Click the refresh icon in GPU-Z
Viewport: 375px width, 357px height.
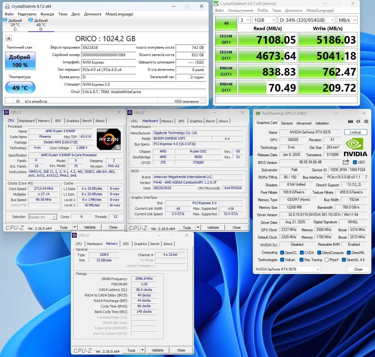pyautogui.click(x=358, y=121)
